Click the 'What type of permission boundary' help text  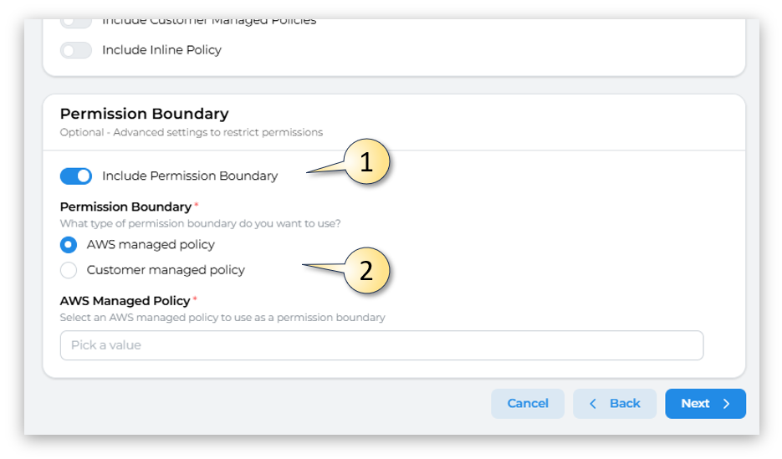[x=200, y=223]
